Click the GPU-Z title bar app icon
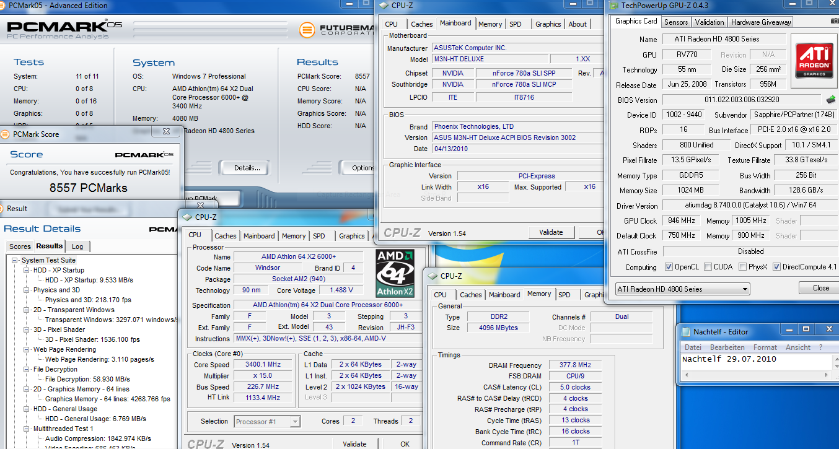Image resolution: width=839 pixels, height=449 pixels. [614, 6]
